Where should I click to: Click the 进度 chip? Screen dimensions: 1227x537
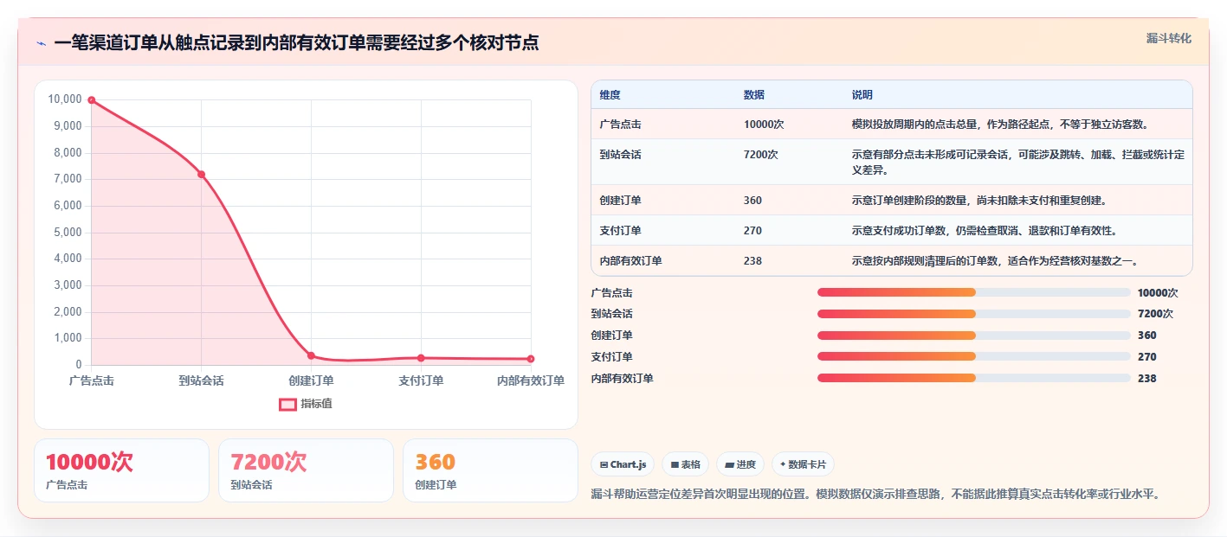[x=740, y=464]
